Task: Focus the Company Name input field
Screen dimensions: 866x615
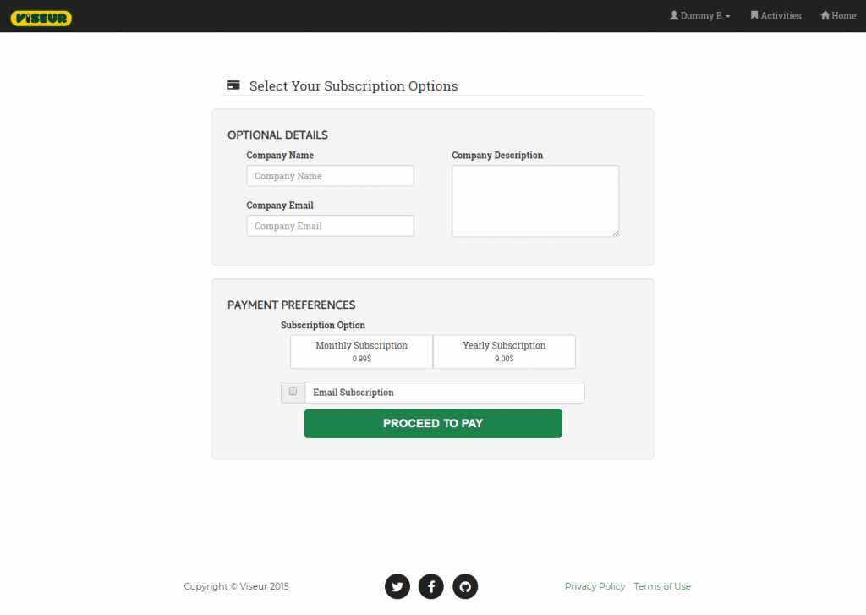Action: (x=330, y=176)
